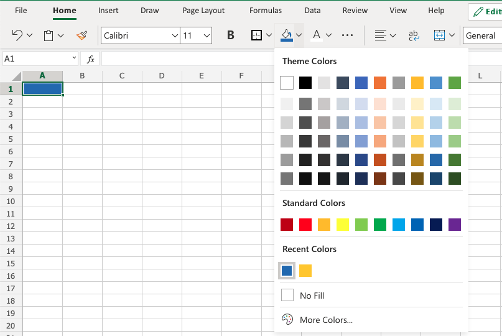This screenshot has height=336, width=502.
Task: Open More Colors dialog
Action: (325, 320)
